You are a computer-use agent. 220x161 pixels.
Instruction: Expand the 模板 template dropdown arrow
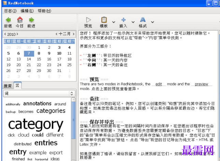(113, 22)
